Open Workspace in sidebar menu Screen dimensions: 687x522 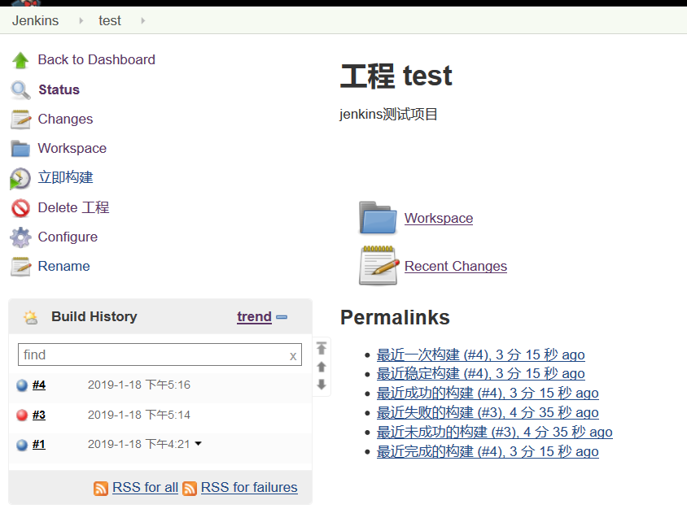(72, 148)
